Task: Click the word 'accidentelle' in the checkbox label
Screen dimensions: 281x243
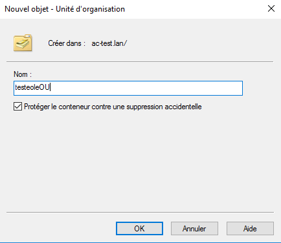Action: click(x=183, y=107)
